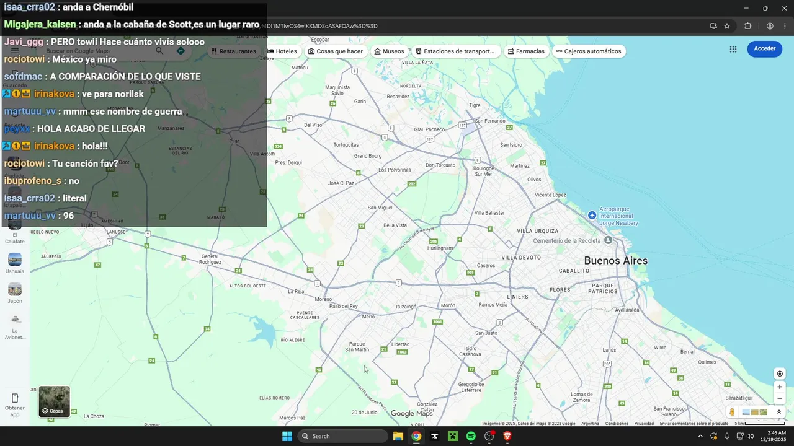Viewport: 794px width, 446px height.
Task: Open the network tray icon
Action: click(739, 436)
